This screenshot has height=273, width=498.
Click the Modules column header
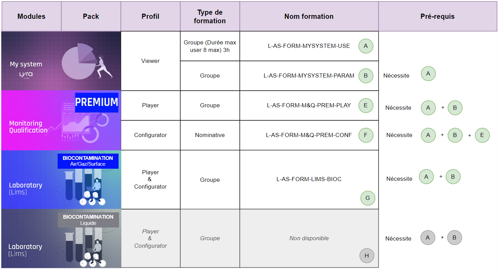pos(31,16)
